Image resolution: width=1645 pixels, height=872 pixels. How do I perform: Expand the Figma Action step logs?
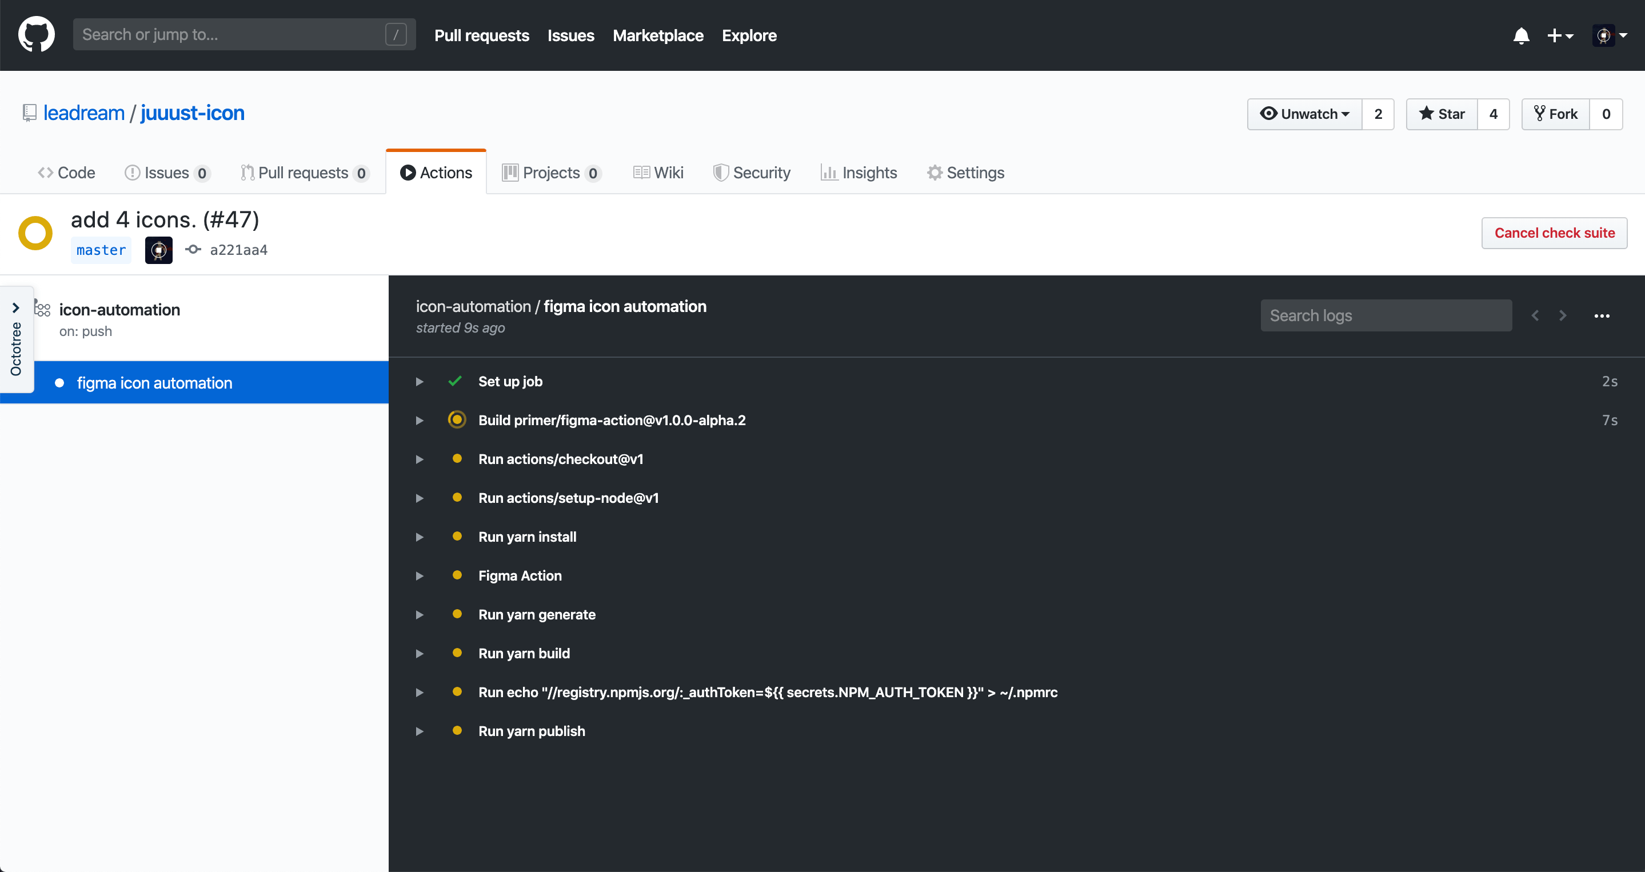coord(421,576)
